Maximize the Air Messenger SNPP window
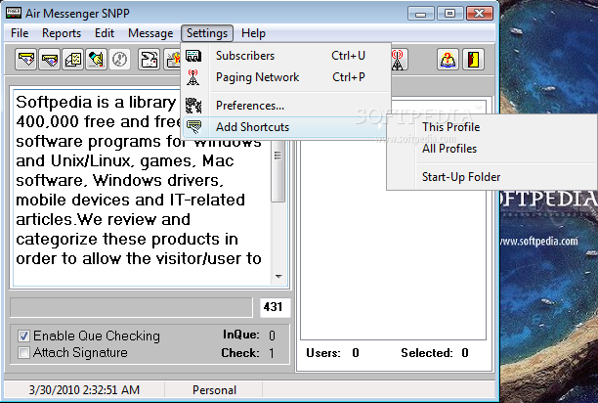This screenshot has height=403, width=598. (449, 14)
